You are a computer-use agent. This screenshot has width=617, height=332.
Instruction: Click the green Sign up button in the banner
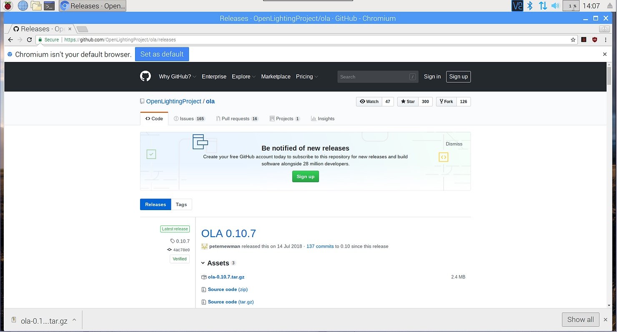coord(305,176)
